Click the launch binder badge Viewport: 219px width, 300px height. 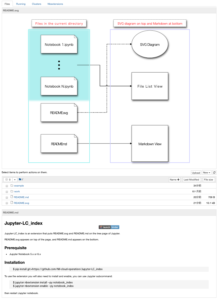tap(109, 227)
